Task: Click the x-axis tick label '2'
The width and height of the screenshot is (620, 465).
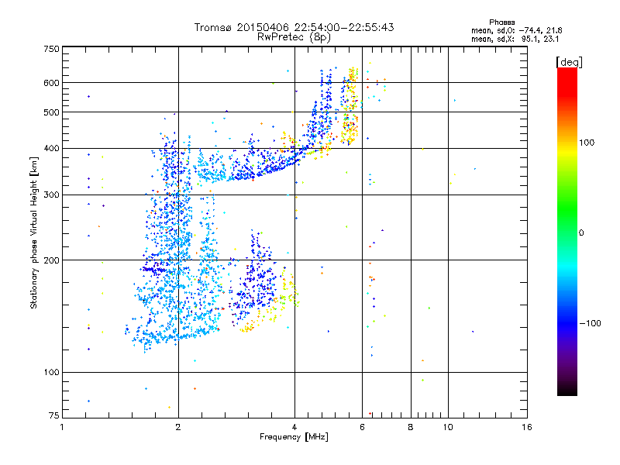Action: 178,427
